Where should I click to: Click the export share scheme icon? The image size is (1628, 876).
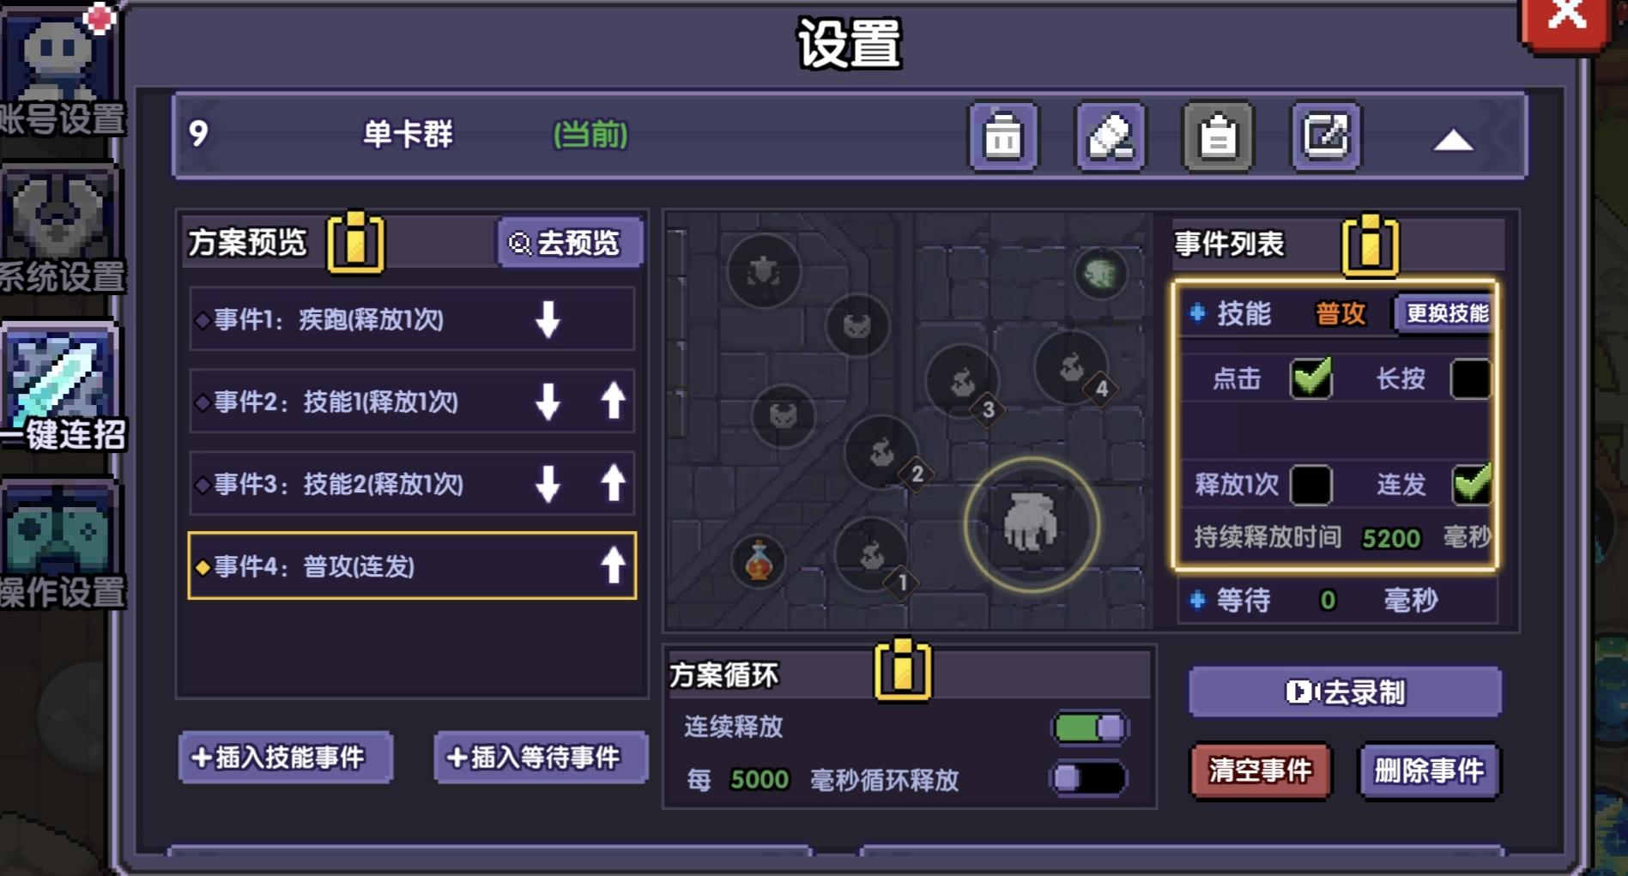tap(1326, 136)
